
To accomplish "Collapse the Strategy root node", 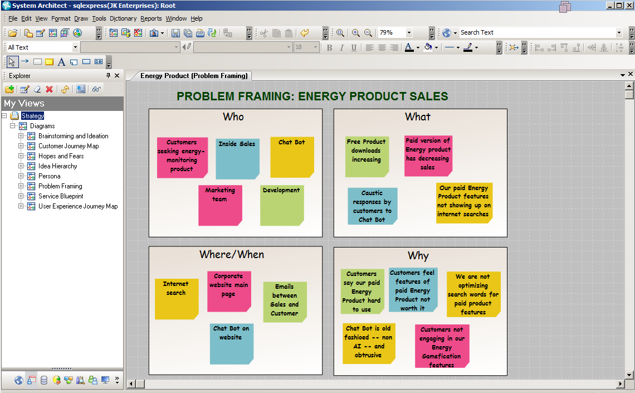I will click(x=4, y=115).
